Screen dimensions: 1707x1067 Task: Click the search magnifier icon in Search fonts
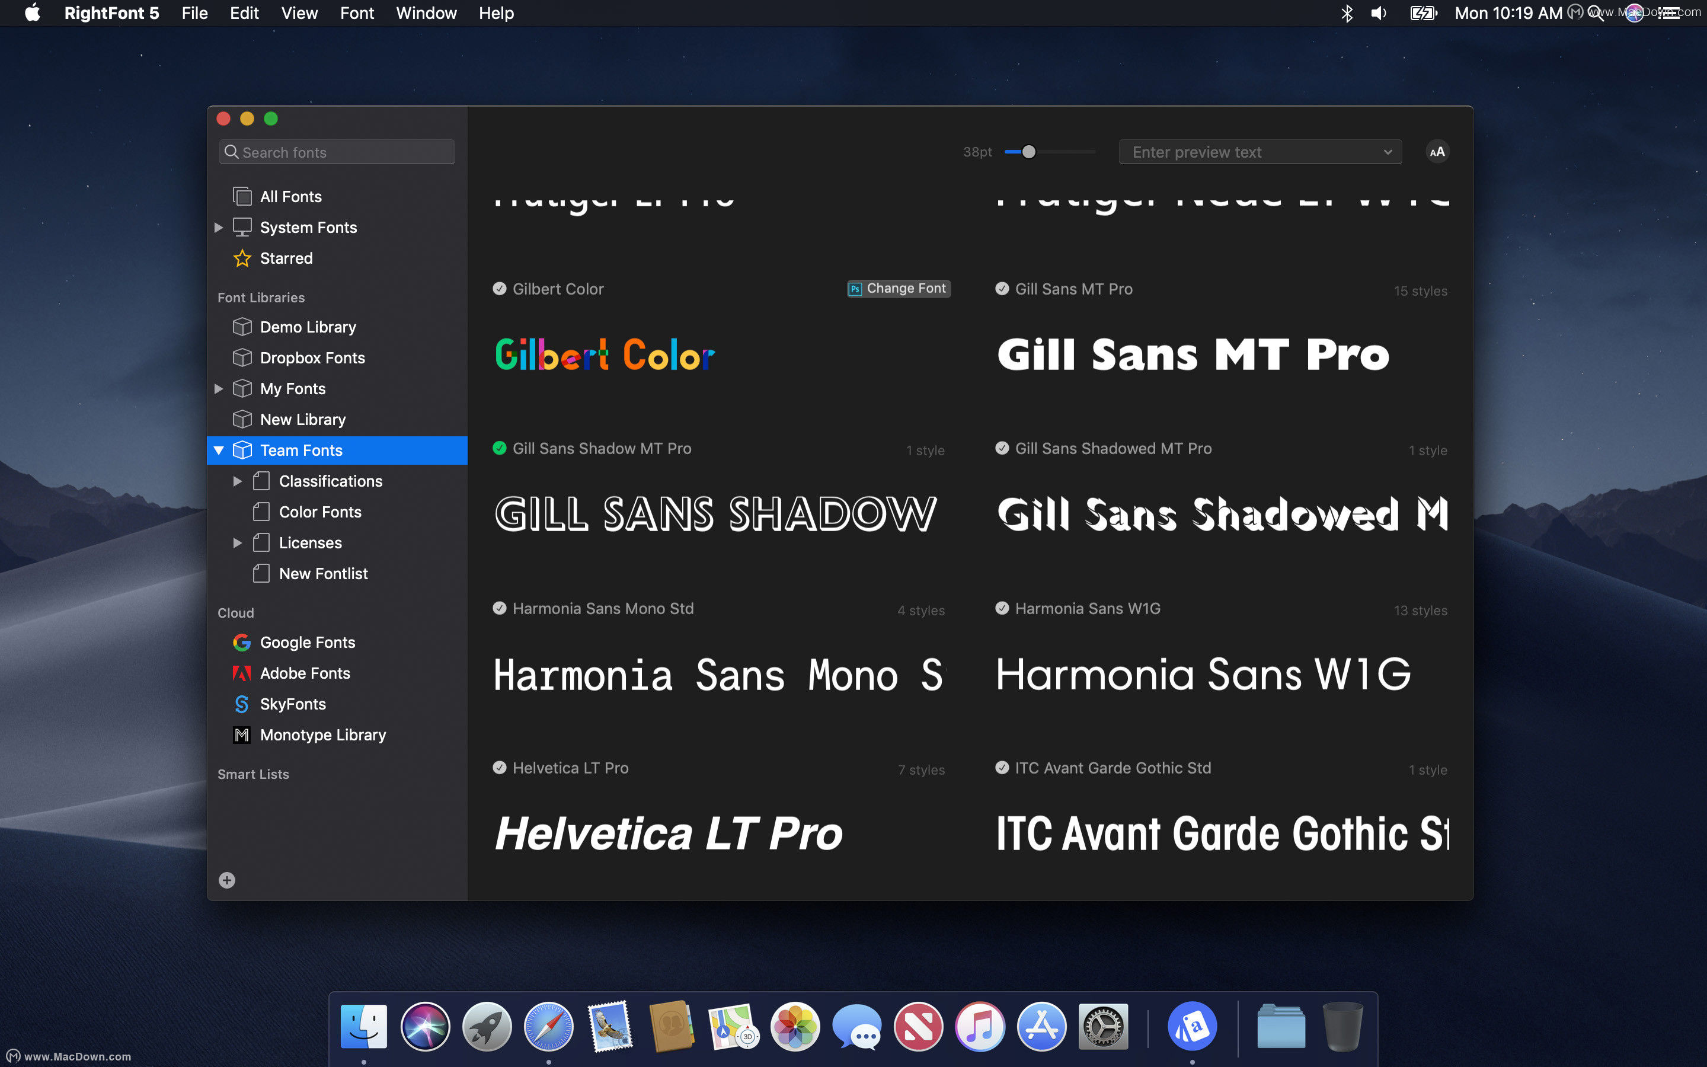click(x=231, y=152)
